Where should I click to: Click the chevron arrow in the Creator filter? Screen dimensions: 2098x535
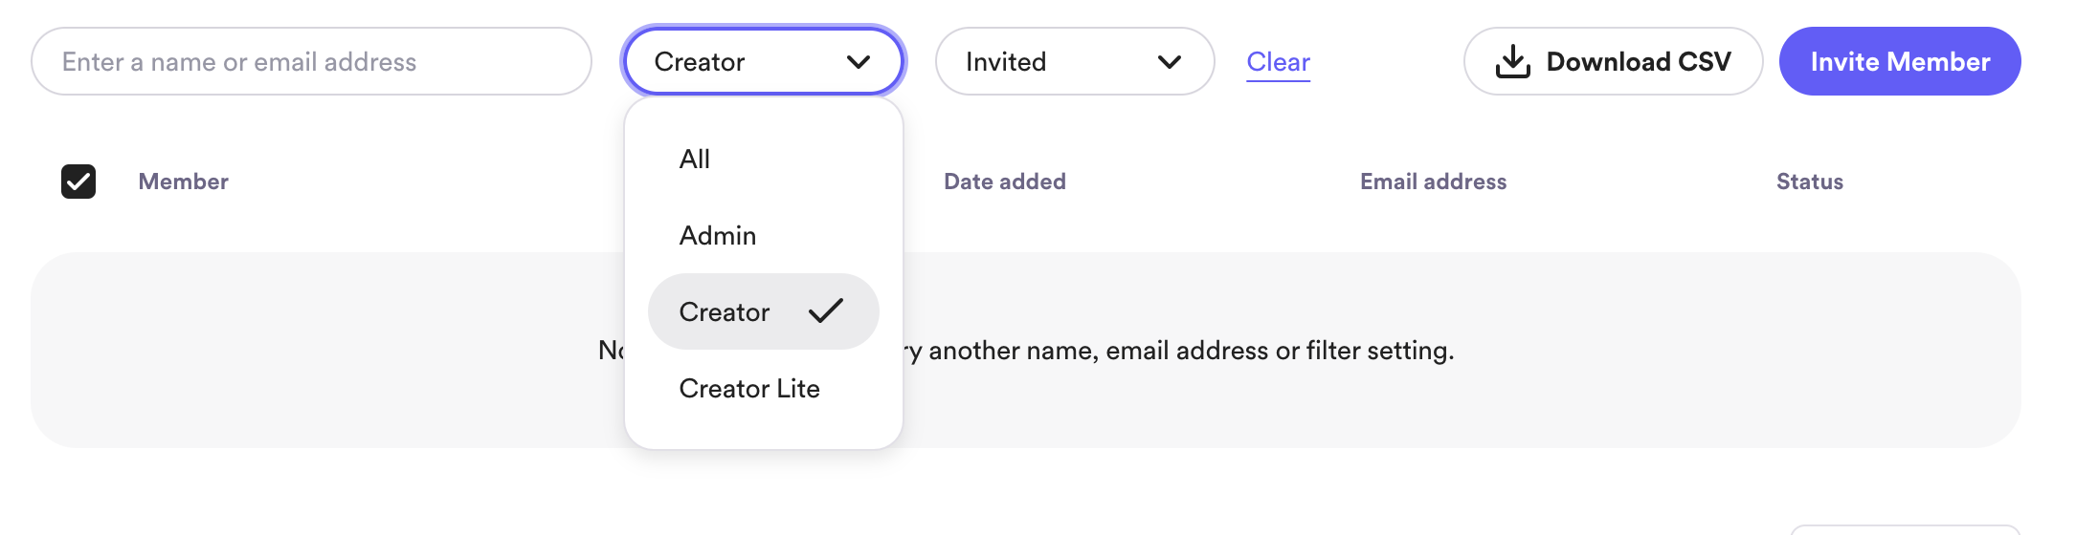(859, 62)
